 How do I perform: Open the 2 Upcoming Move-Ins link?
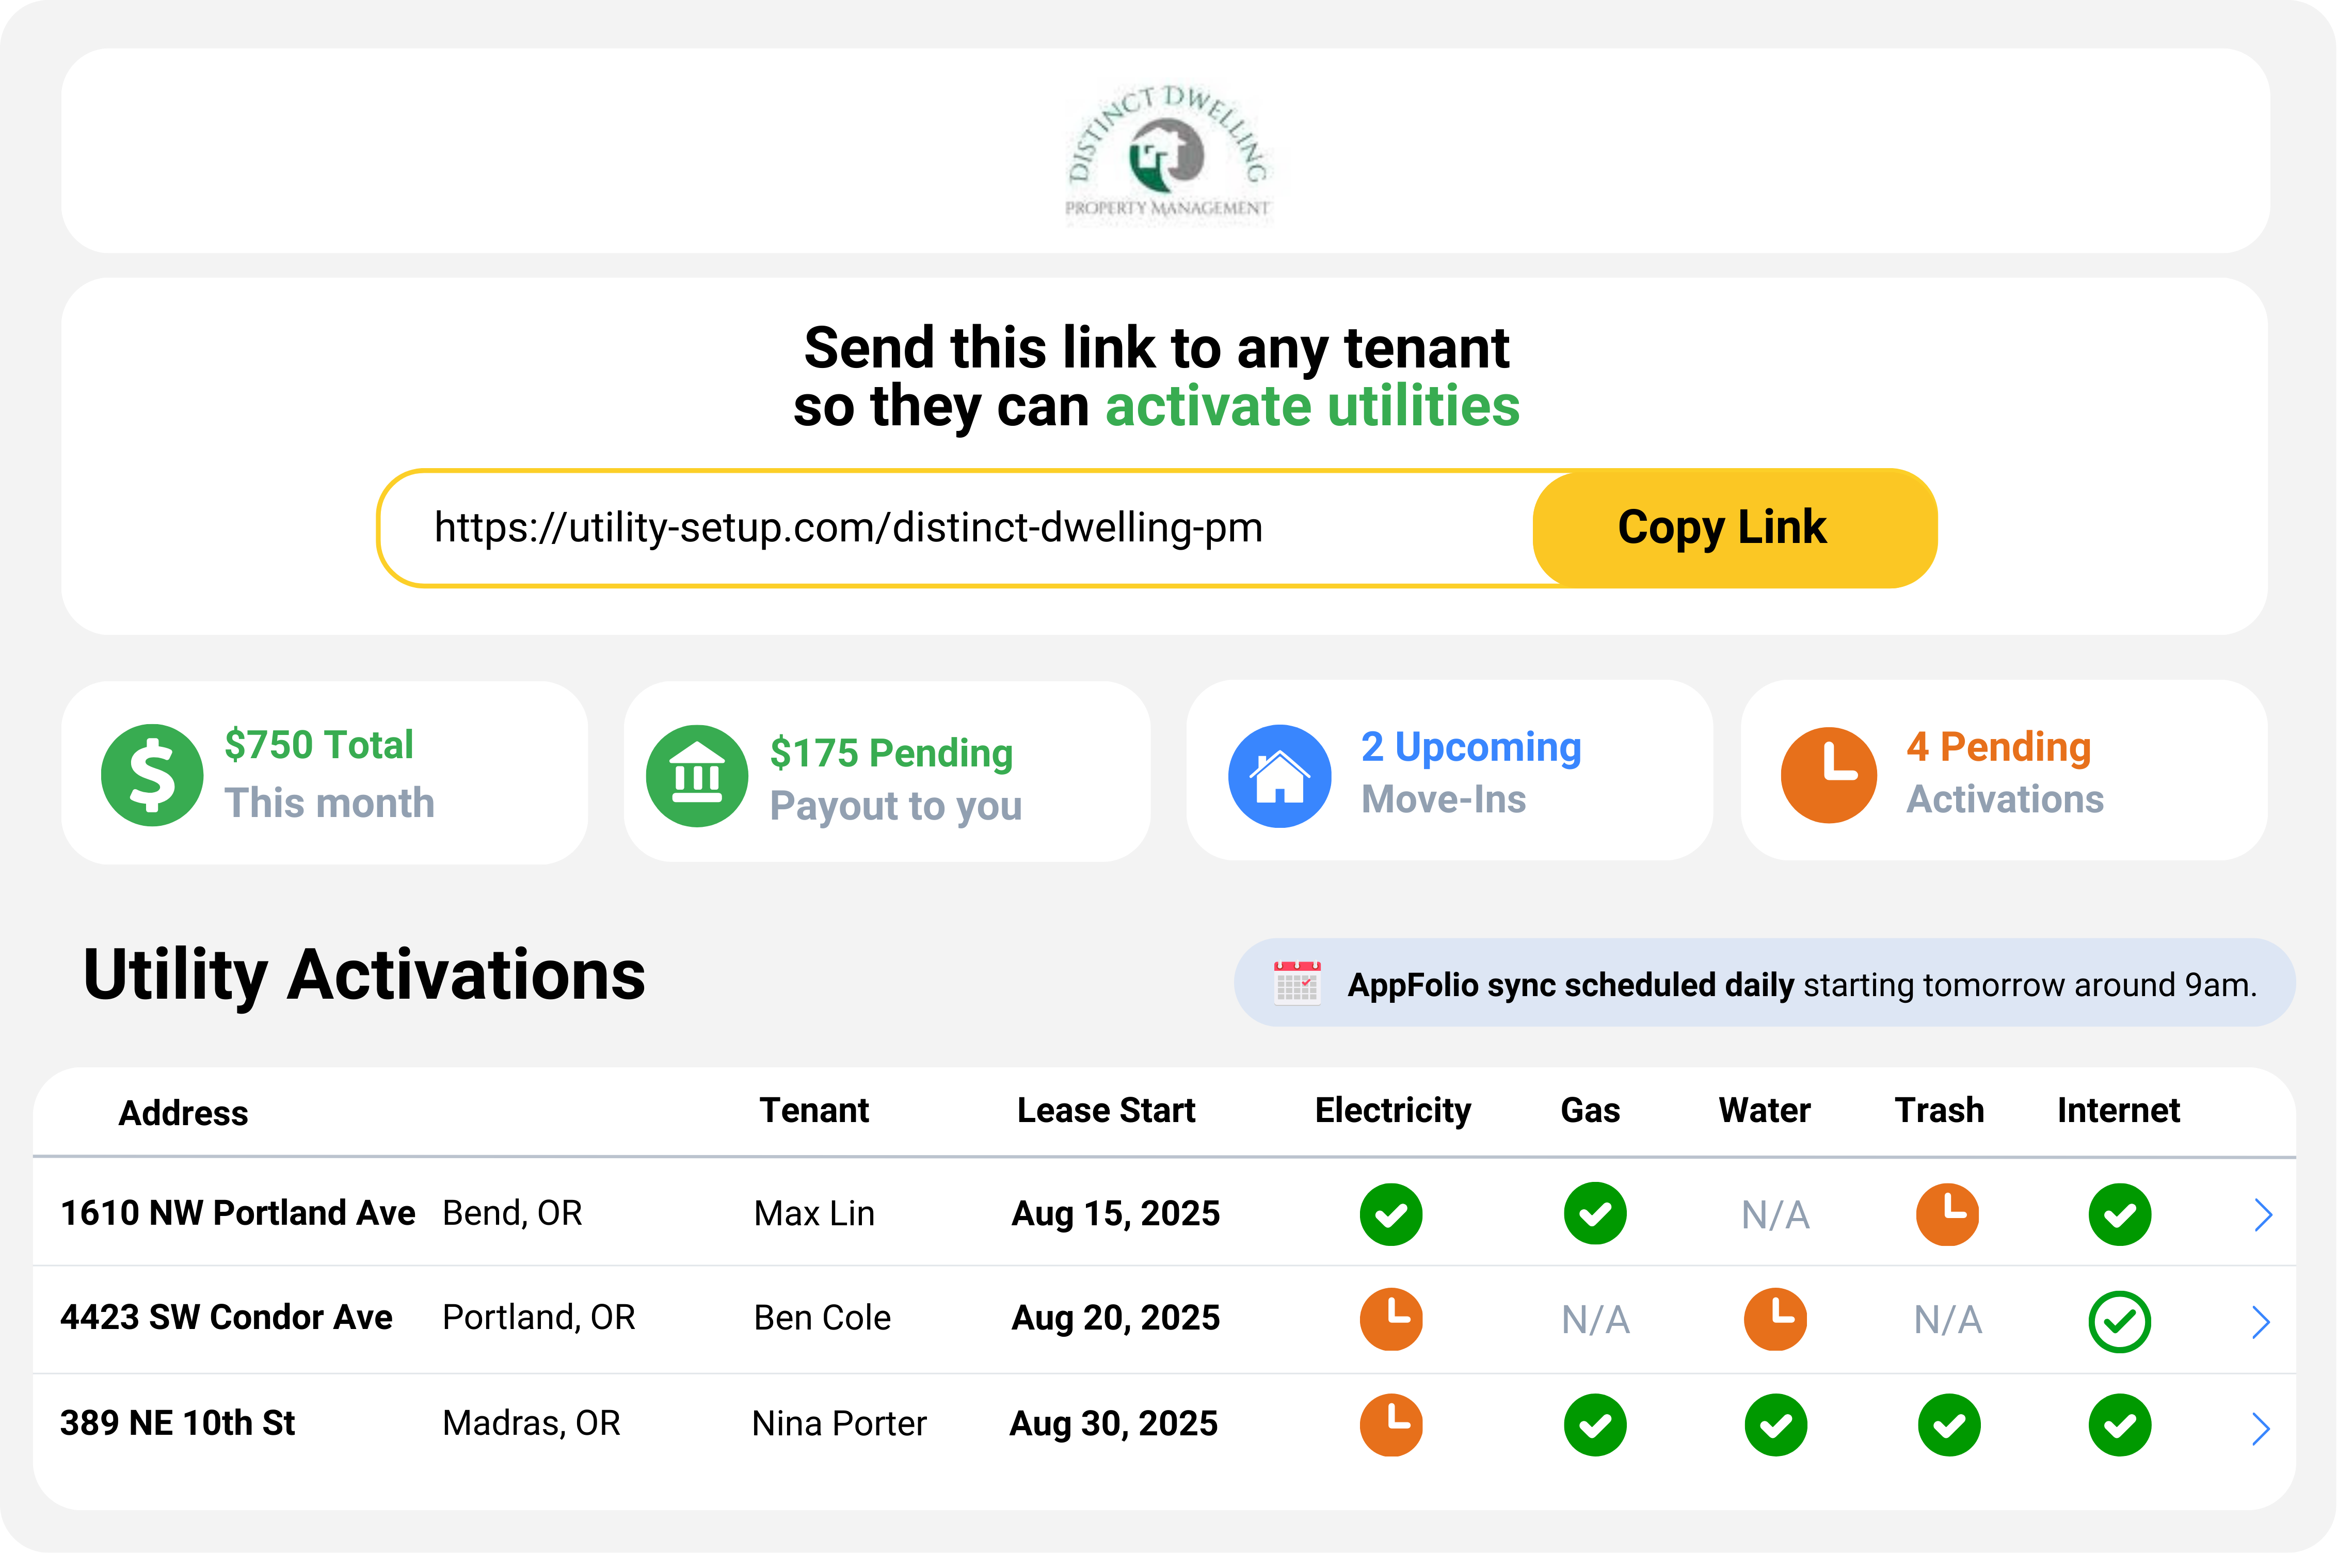(x=1469, y=747)
